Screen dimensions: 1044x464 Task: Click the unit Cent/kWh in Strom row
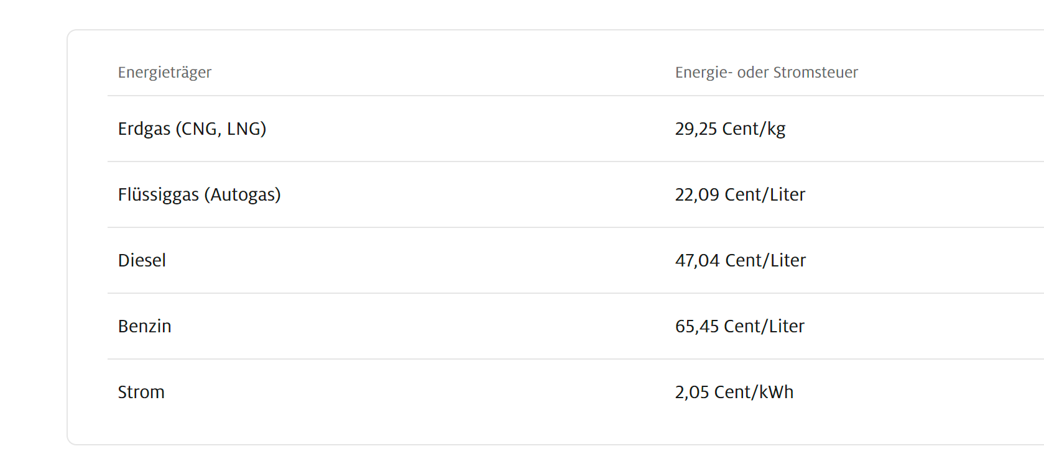click(754, 392)
